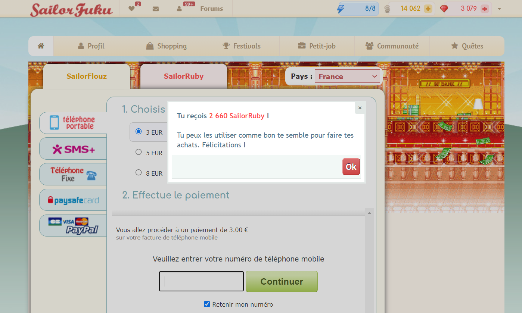Click the SailorRuby balance 3 079
Viewport: 522px width, 313px height.
point(469,9)
